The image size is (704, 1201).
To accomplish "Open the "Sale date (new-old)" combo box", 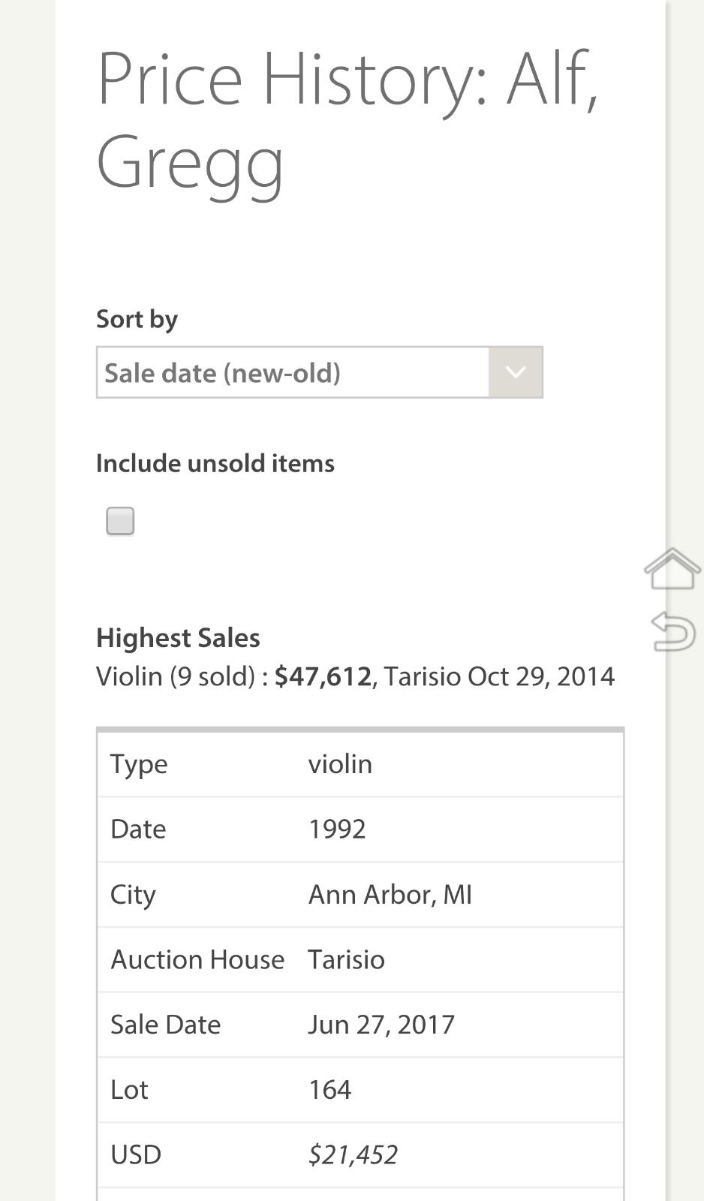I will tap(293, 372).
